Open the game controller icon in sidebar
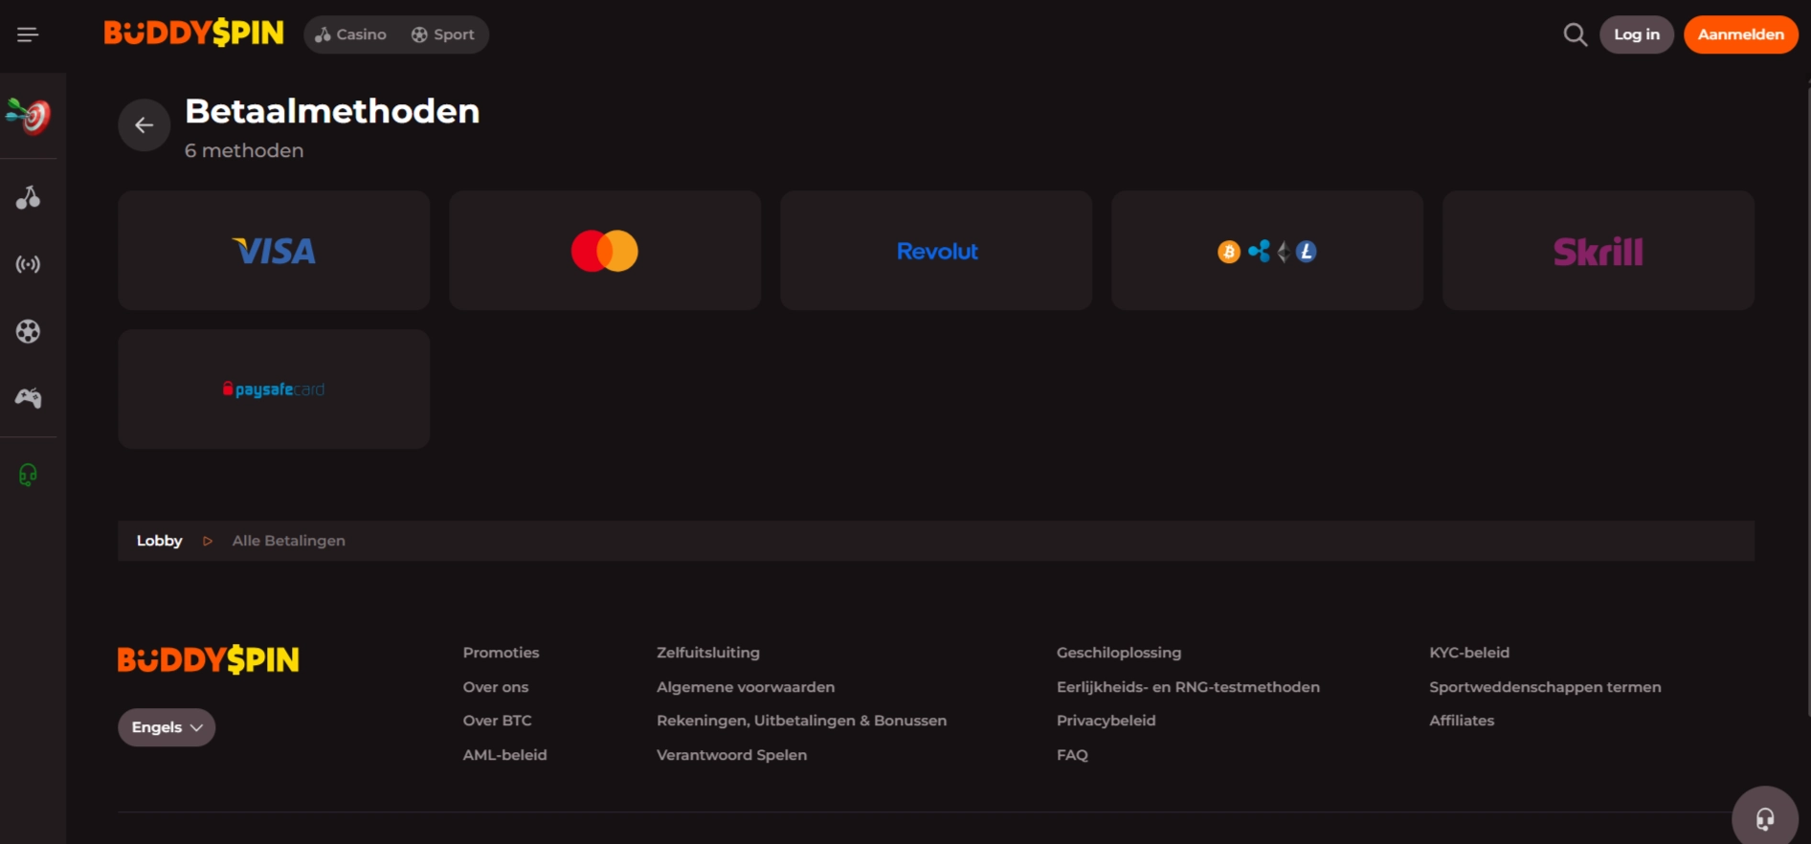The height and width of the screenshot is (844, 1811). (28, 398)
